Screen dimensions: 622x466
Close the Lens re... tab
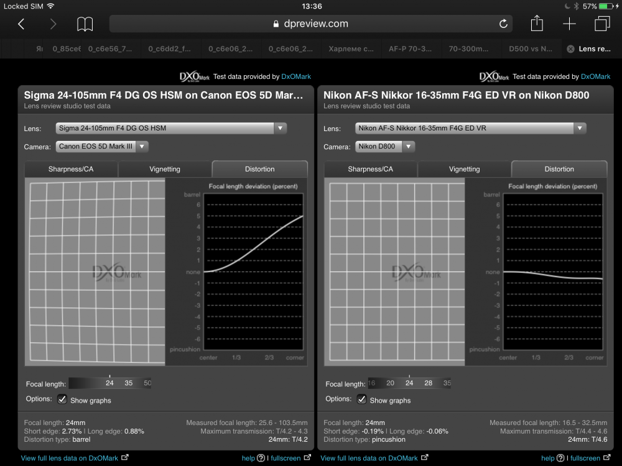(570, 48)
